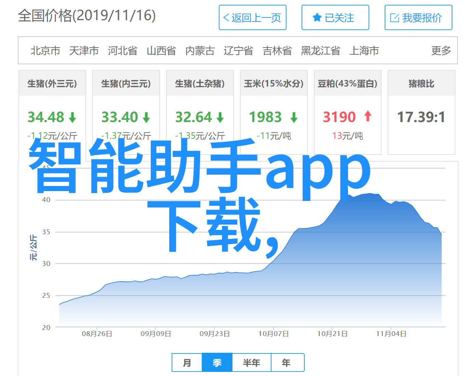Open 生猪(土杂猪) price card
The image size is (465, 376).
click(x=200, y=112)
